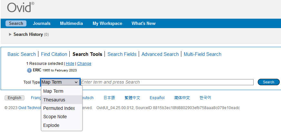Image resolution: width=281 pixels, height=134 pixels.
Task: Click the Hide resource link
Action: 70,64
